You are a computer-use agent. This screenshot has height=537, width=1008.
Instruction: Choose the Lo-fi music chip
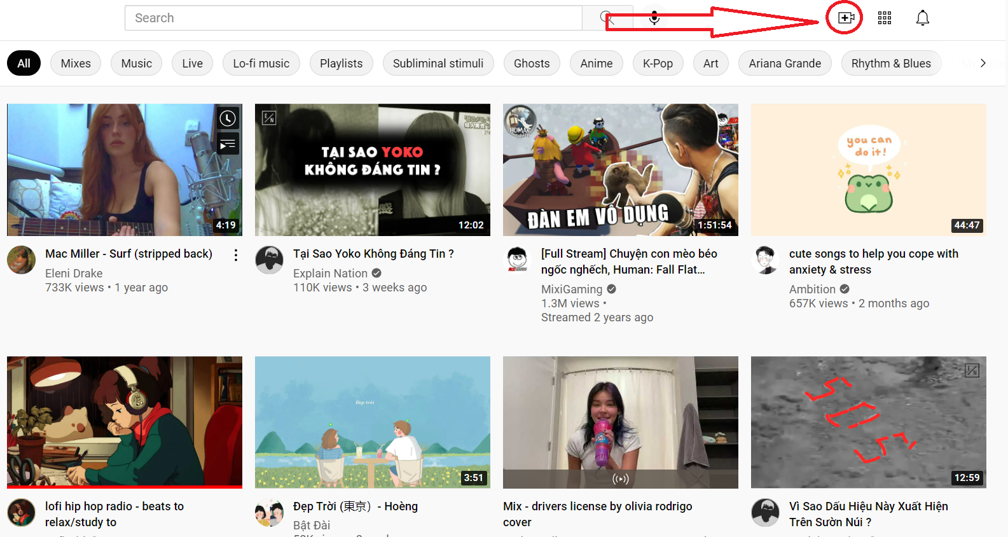pyautogui.click(x=261, y=63)
